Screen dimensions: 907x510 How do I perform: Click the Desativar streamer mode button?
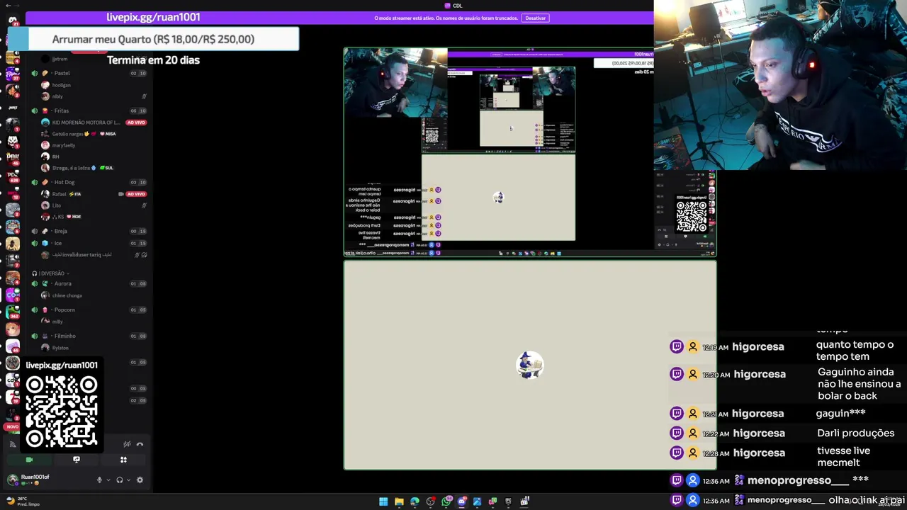[x=536, y=18]
